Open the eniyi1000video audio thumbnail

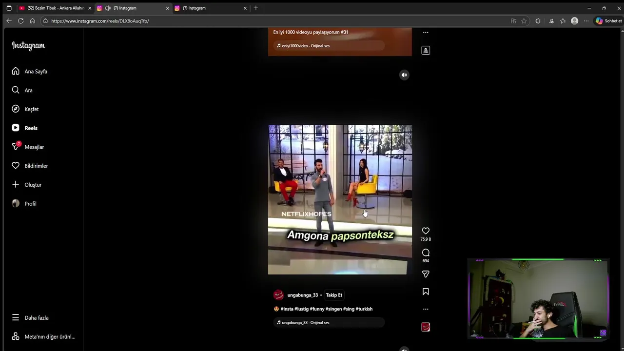(426, 50)
